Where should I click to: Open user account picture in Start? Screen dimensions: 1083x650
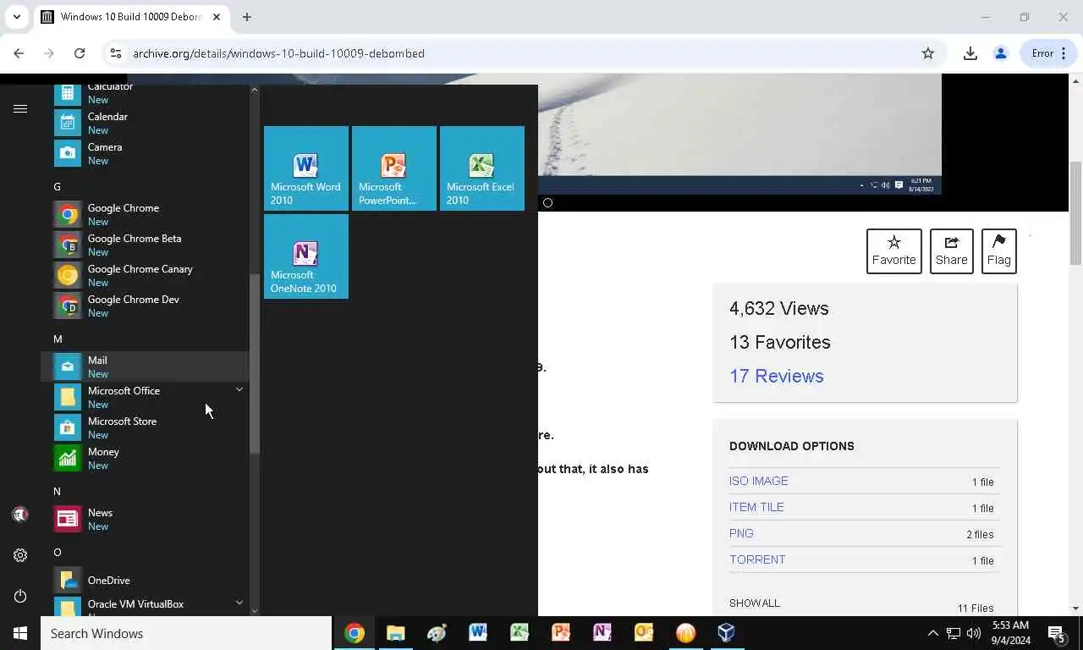pos(20,515)
